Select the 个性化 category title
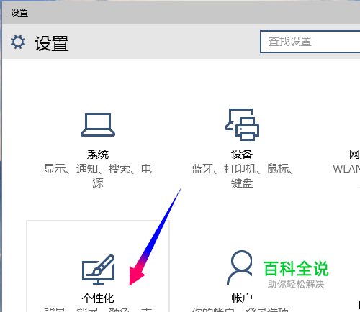This screenshot has height=312, width=360. click(x=98, y=298)
